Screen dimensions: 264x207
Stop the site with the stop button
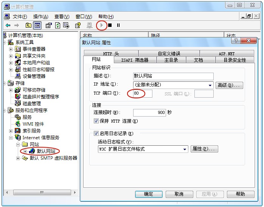click(x=110, y=25)
